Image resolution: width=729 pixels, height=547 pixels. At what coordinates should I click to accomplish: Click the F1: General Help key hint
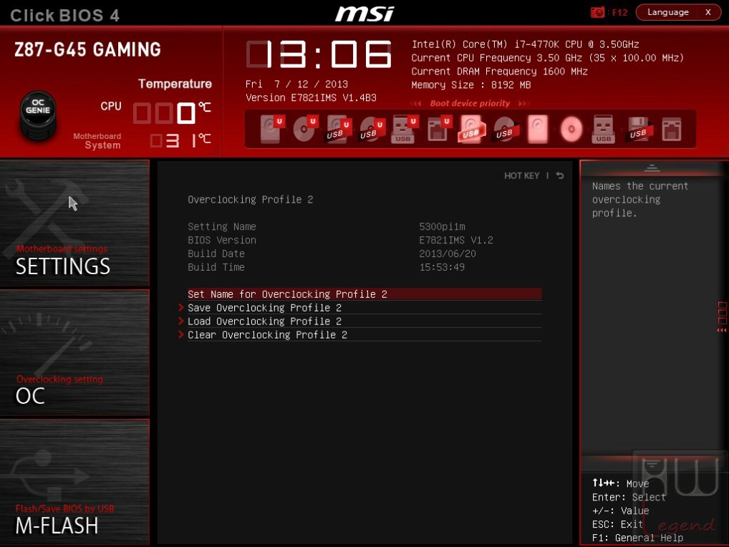click(x=637, y=538)
